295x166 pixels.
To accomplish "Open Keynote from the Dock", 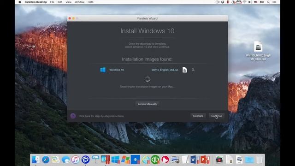I will (x=95, y=160).
